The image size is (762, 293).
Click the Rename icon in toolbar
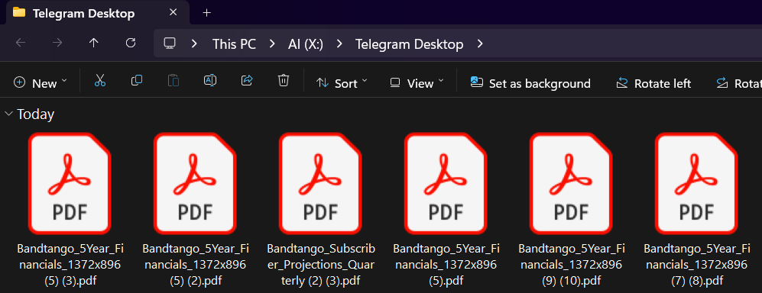pyautogui.click(x=210, y=81)
